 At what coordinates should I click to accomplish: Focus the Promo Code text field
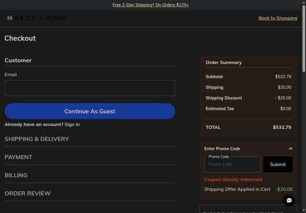point(232,164)
